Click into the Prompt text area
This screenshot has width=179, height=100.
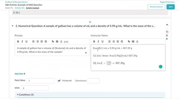(52, 50)
